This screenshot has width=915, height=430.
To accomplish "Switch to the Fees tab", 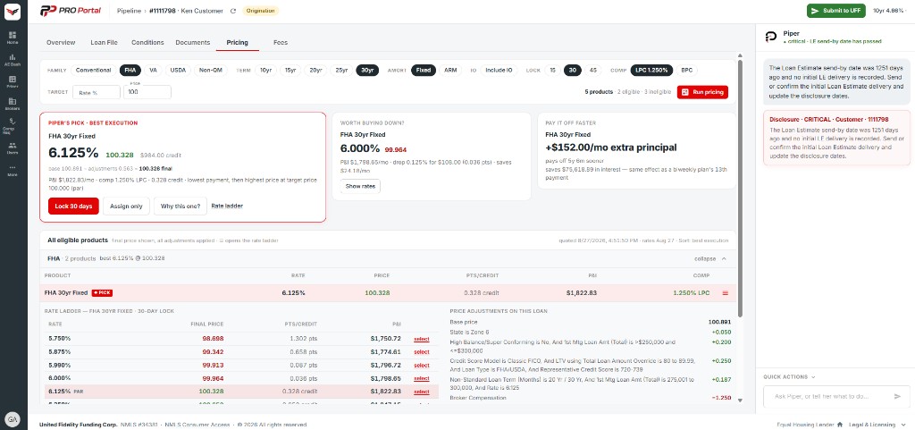I will pyautogui.click(x=280, y=43).
